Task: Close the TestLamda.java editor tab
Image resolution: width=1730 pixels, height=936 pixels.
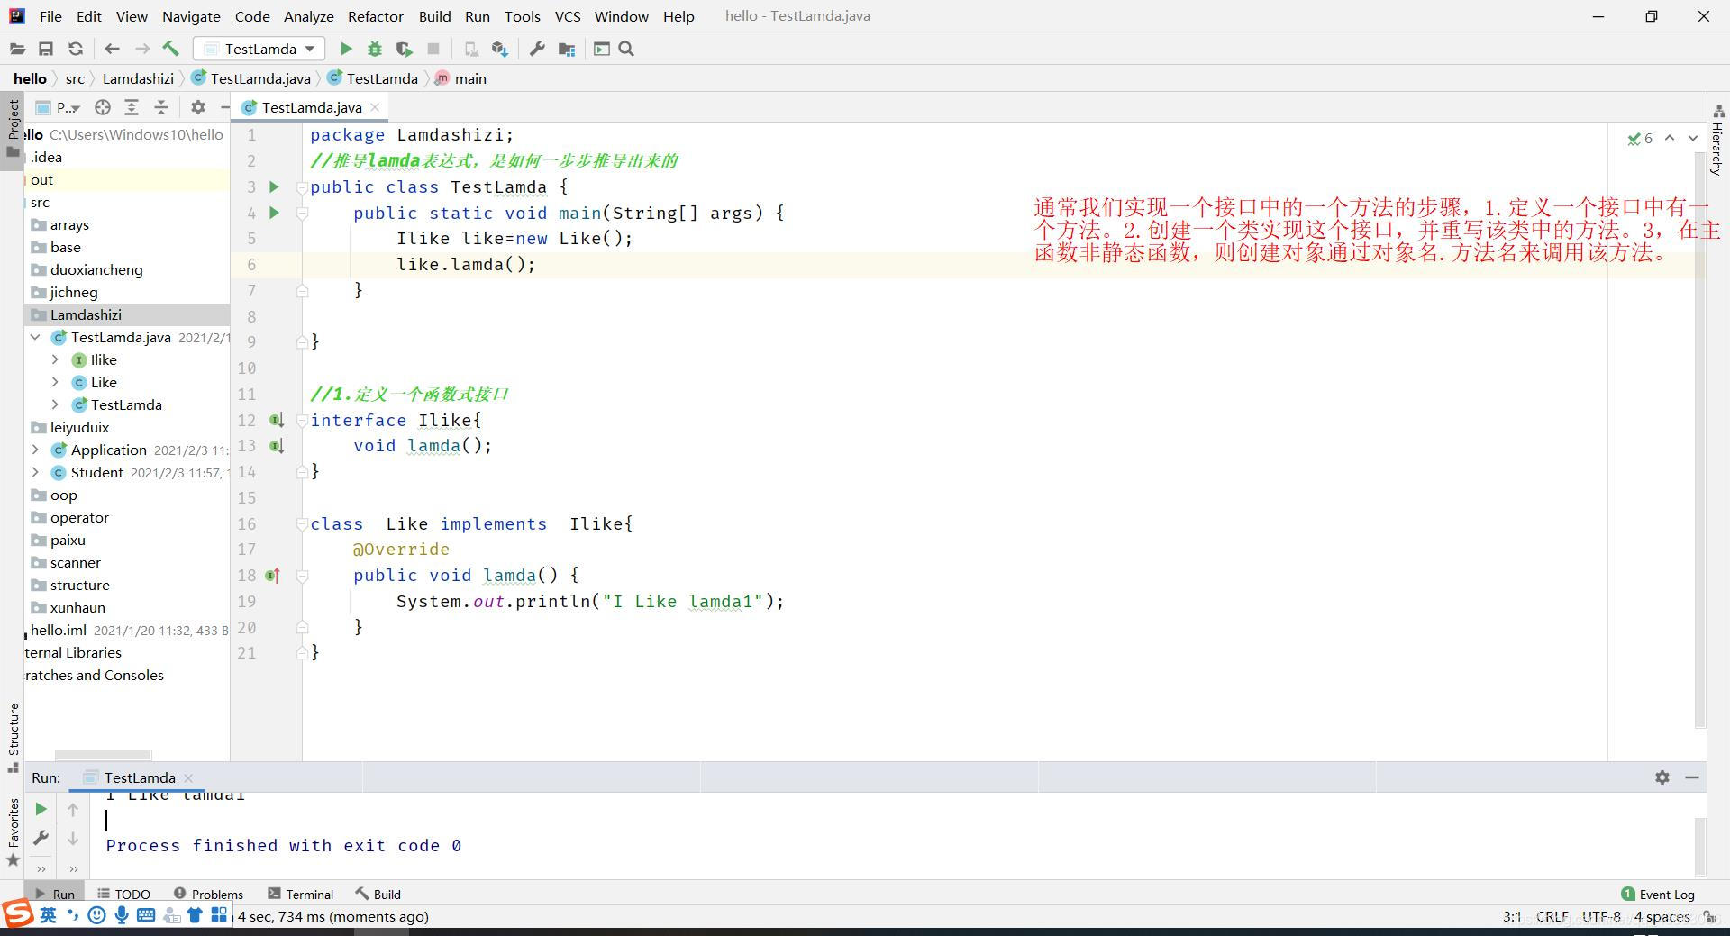Action: point(375,107)
